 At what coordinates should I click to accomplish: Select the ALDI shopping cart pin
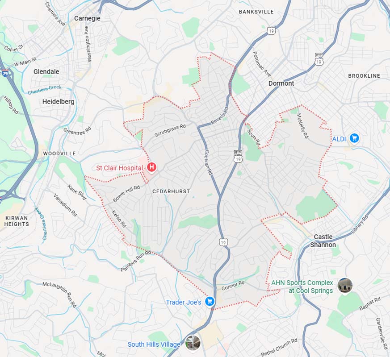(x=354, y=138)
